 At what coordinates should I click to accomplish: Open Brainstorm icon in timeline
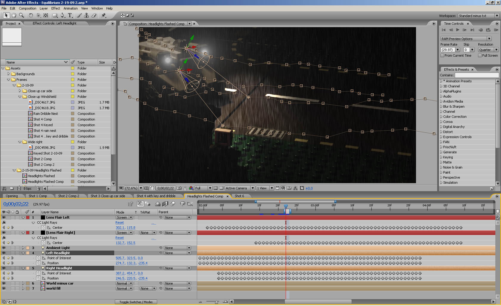click(182, 204)
